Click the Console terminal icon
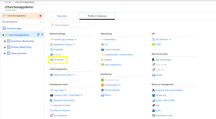This screenshot has height=119, width=216. [51, 95]
